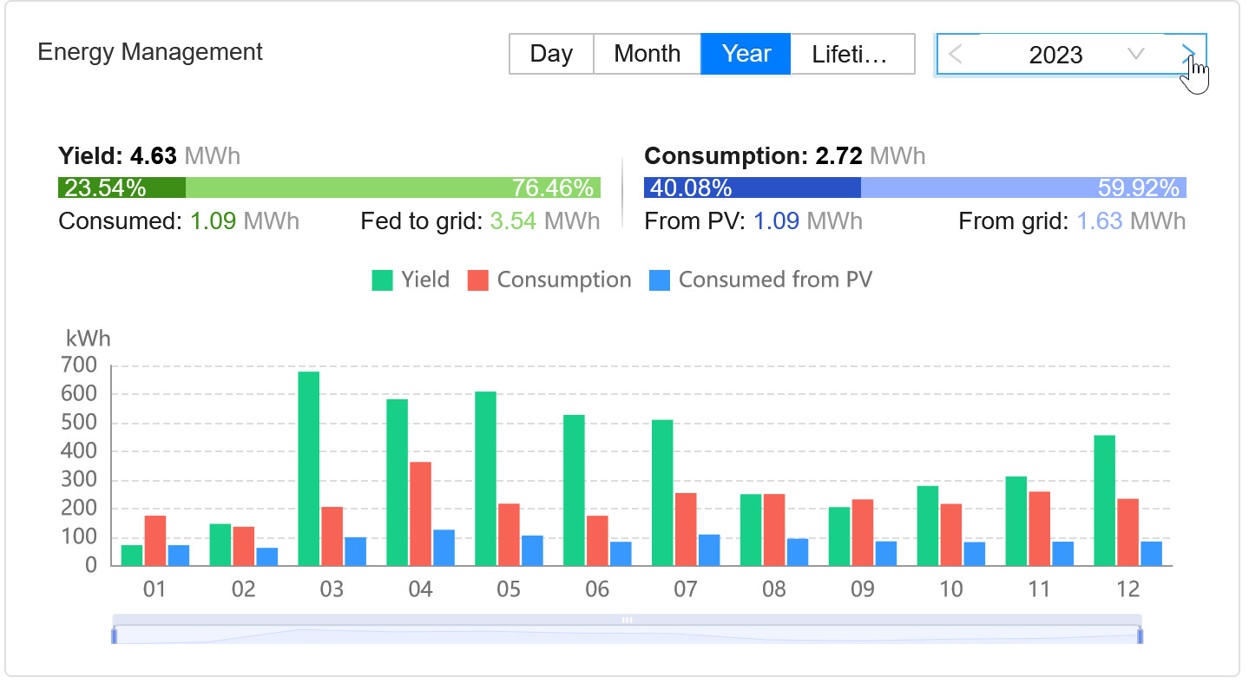This screenshot has height=684, width=1249.
Task: Click the green Yield bar for month 03
Action: 308,469
